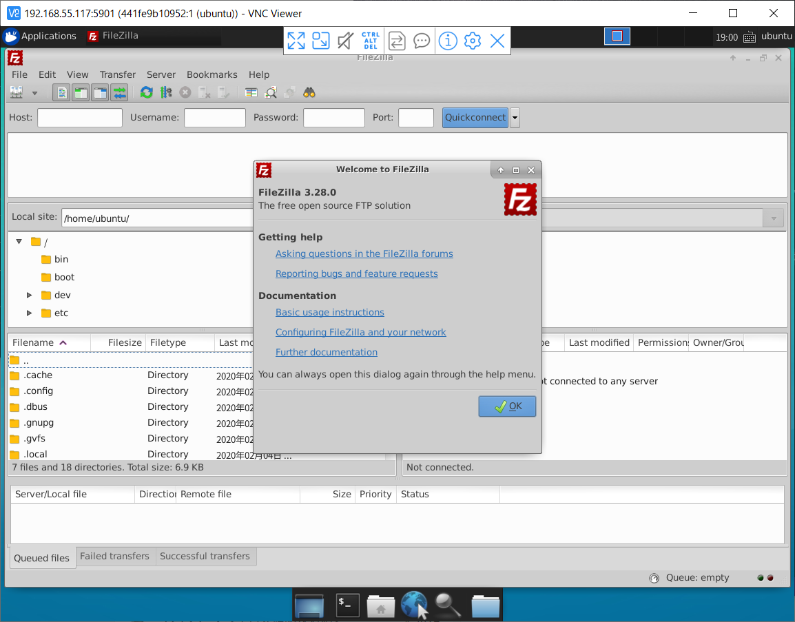Refresh the file and folder lists
The height and width of the screenshot is (622, 795).
(146, 92)
